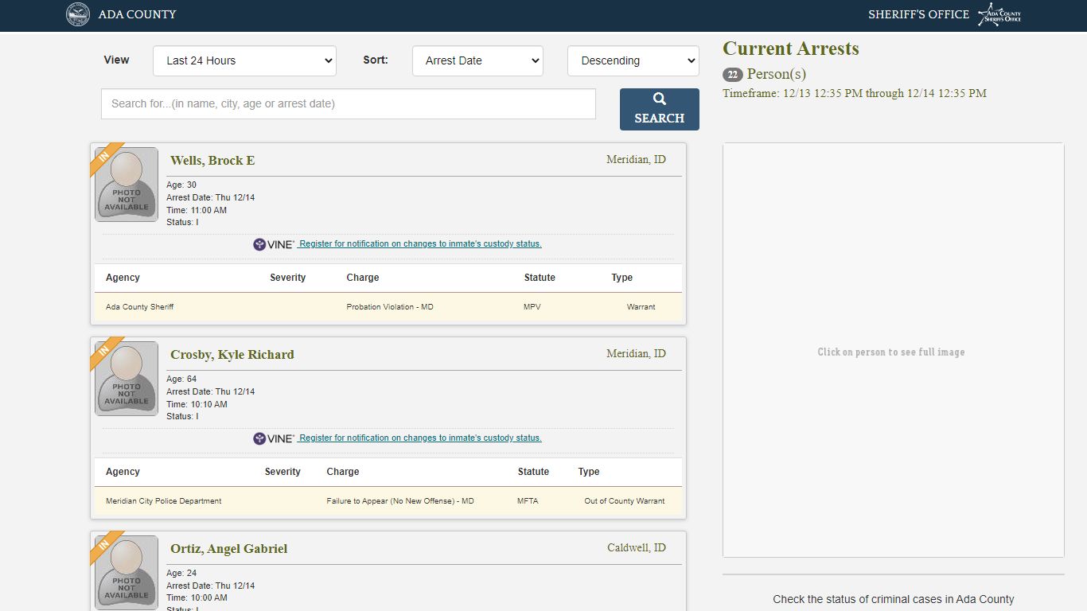Screen dimensions: 1087x611
Task: Click the magnifier SEARCH button
Action: (x=660, y=109)
